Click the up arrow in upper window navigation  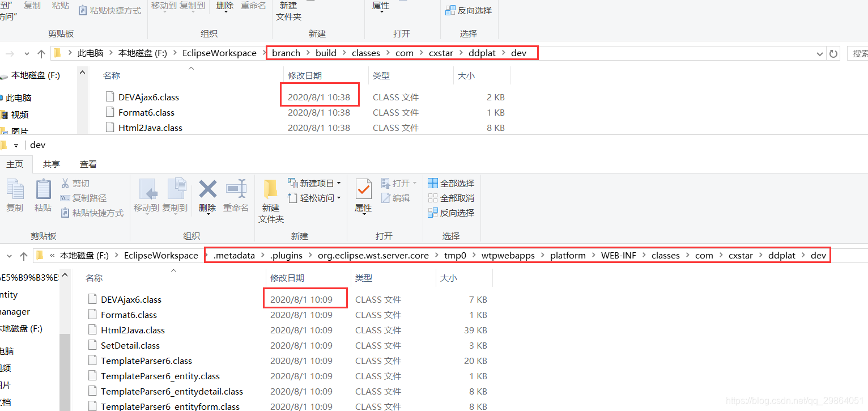click(x=41, y=53)
